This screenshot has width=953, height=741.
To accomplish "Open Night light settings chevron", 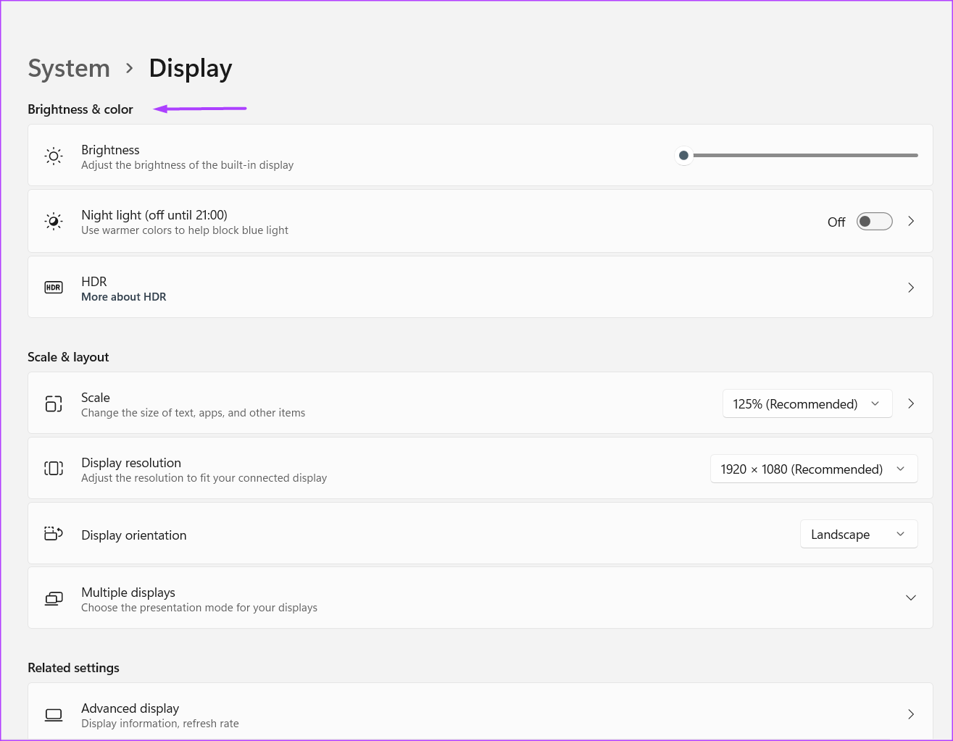I will coord(911,222).
